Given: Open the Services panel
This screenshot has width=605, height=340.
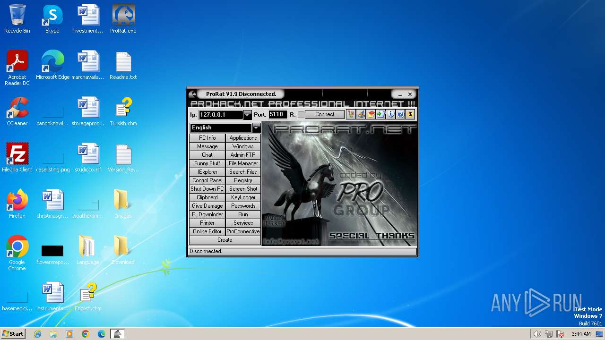Looking at the screenshot, I should tap(243, 223).
